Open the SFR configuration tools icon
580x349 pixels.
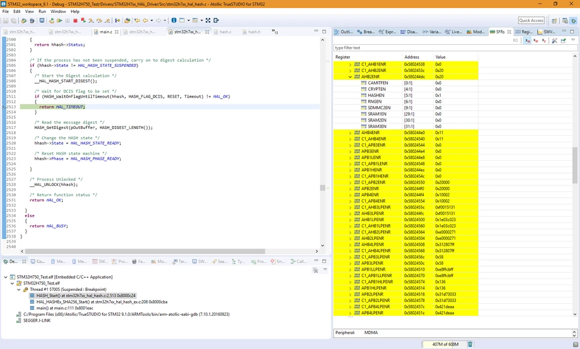(x=554, y=41)
